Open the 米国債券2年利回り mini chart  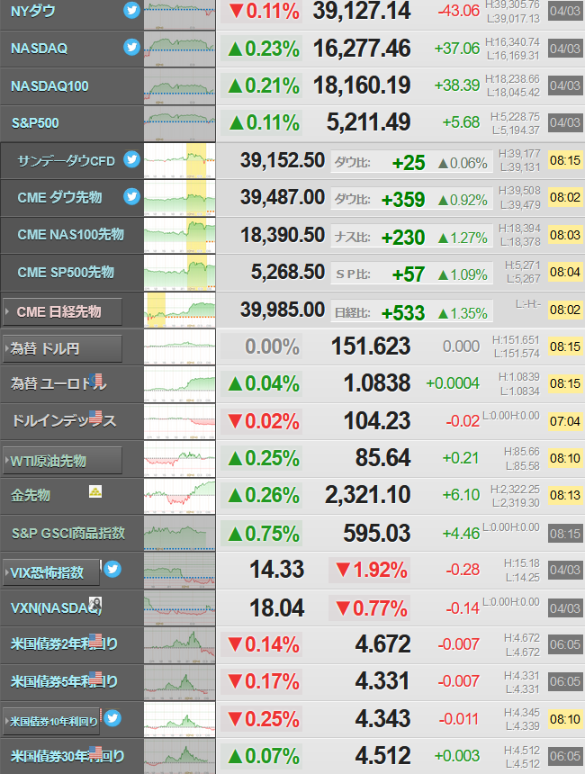180,645
